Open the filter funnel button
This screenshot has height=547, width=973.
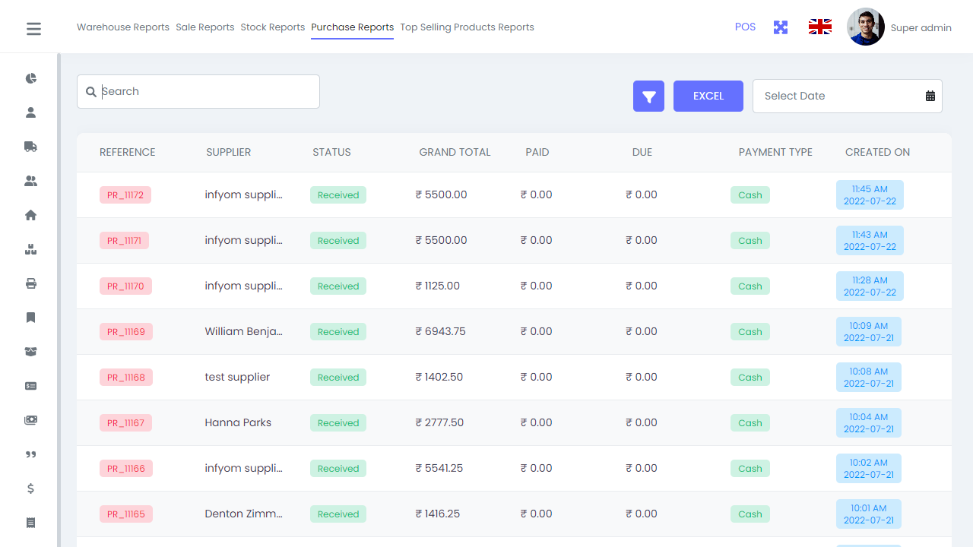tap(649, 96)
